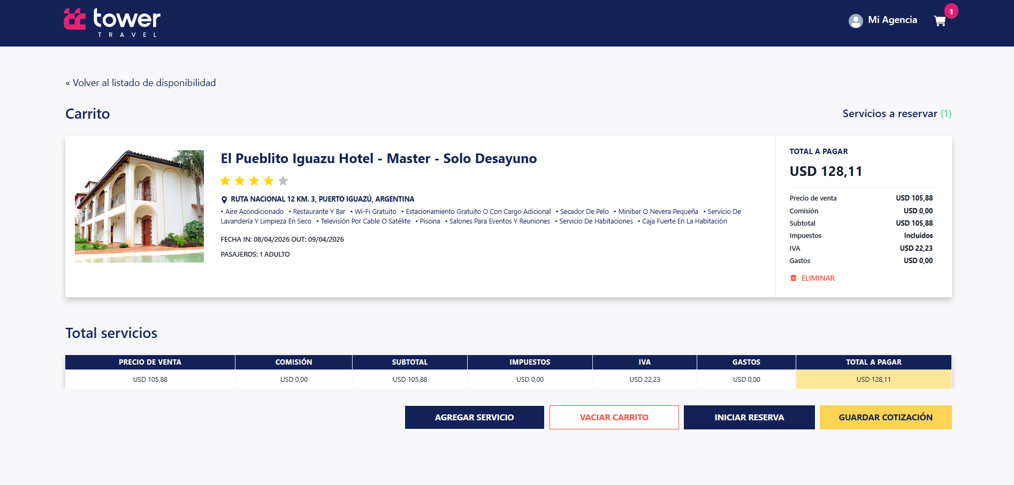Start booking with Iniciar Reserva
This screenshot has width=1014, height=485.
[749, 417]
